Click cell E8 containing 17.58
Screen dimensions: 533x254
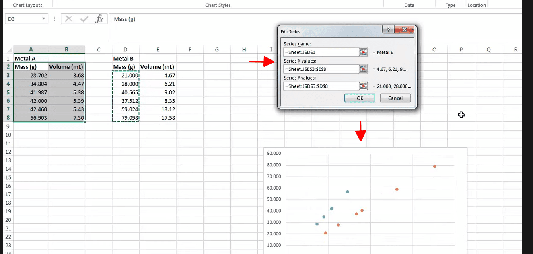(158, 118)
